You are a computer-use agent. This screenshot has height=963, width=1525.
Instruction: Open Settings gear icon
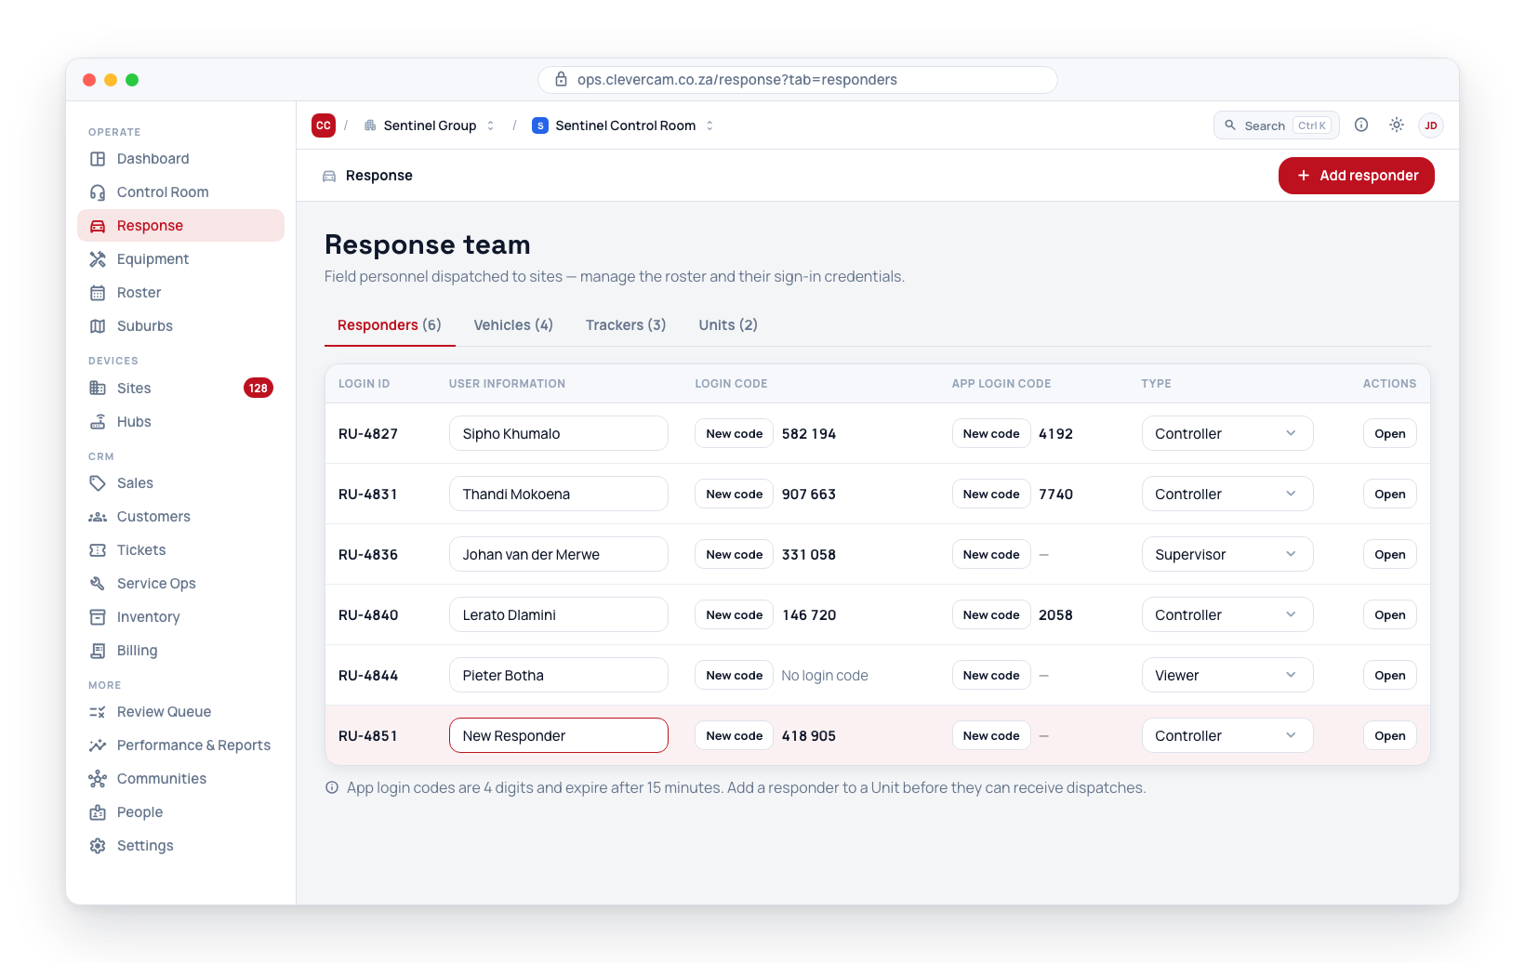(98, 846)
